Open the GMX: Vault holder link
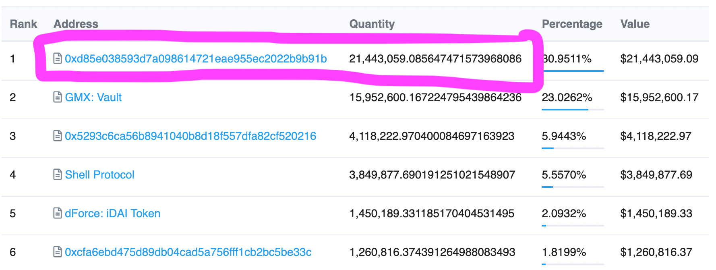 click(x=93, y=98)
